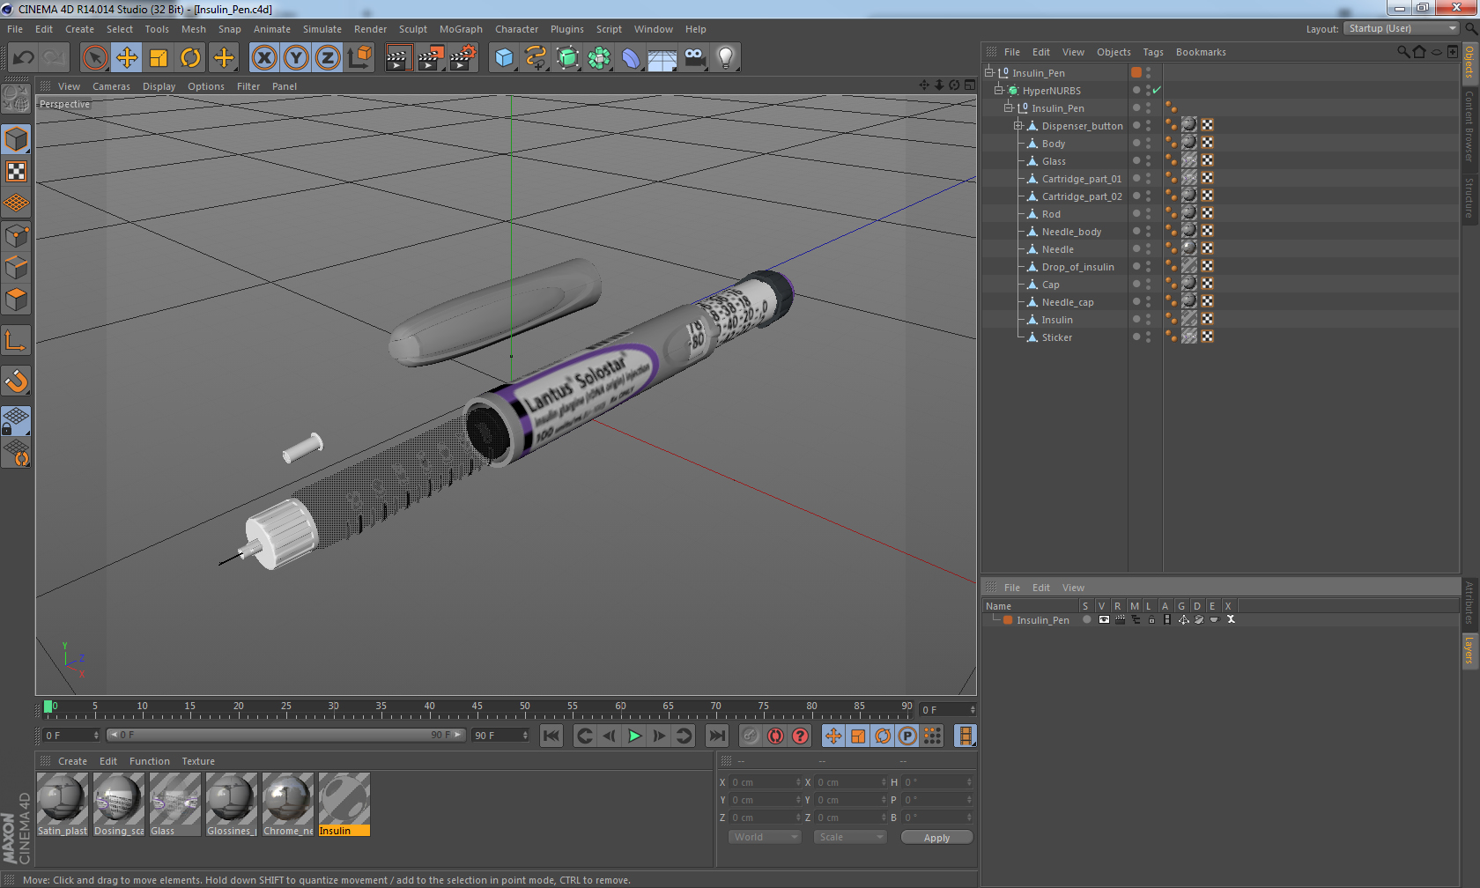Switch to Points mode
The image size is (1480, 888).
pos(16,235)
